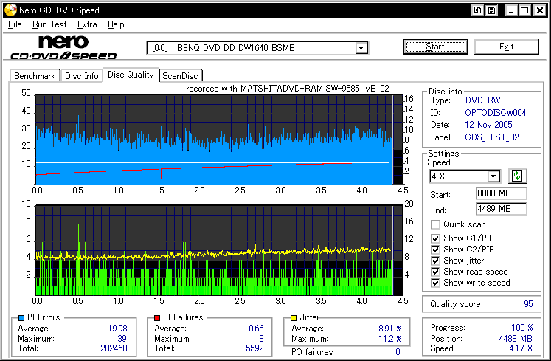Click the yellow Jitter legend square

click(294, 317)
